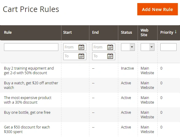Open rule 'Buy a watch, get $20 off'
180x138 pixels.
pos(90,85)
